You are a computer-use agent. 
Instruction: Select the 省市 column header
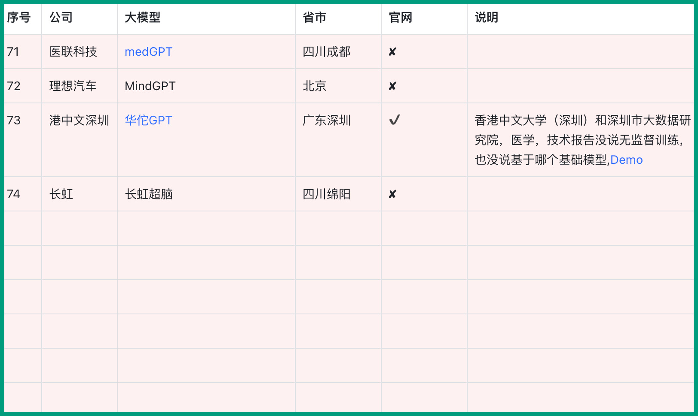(x=314, y=18)
